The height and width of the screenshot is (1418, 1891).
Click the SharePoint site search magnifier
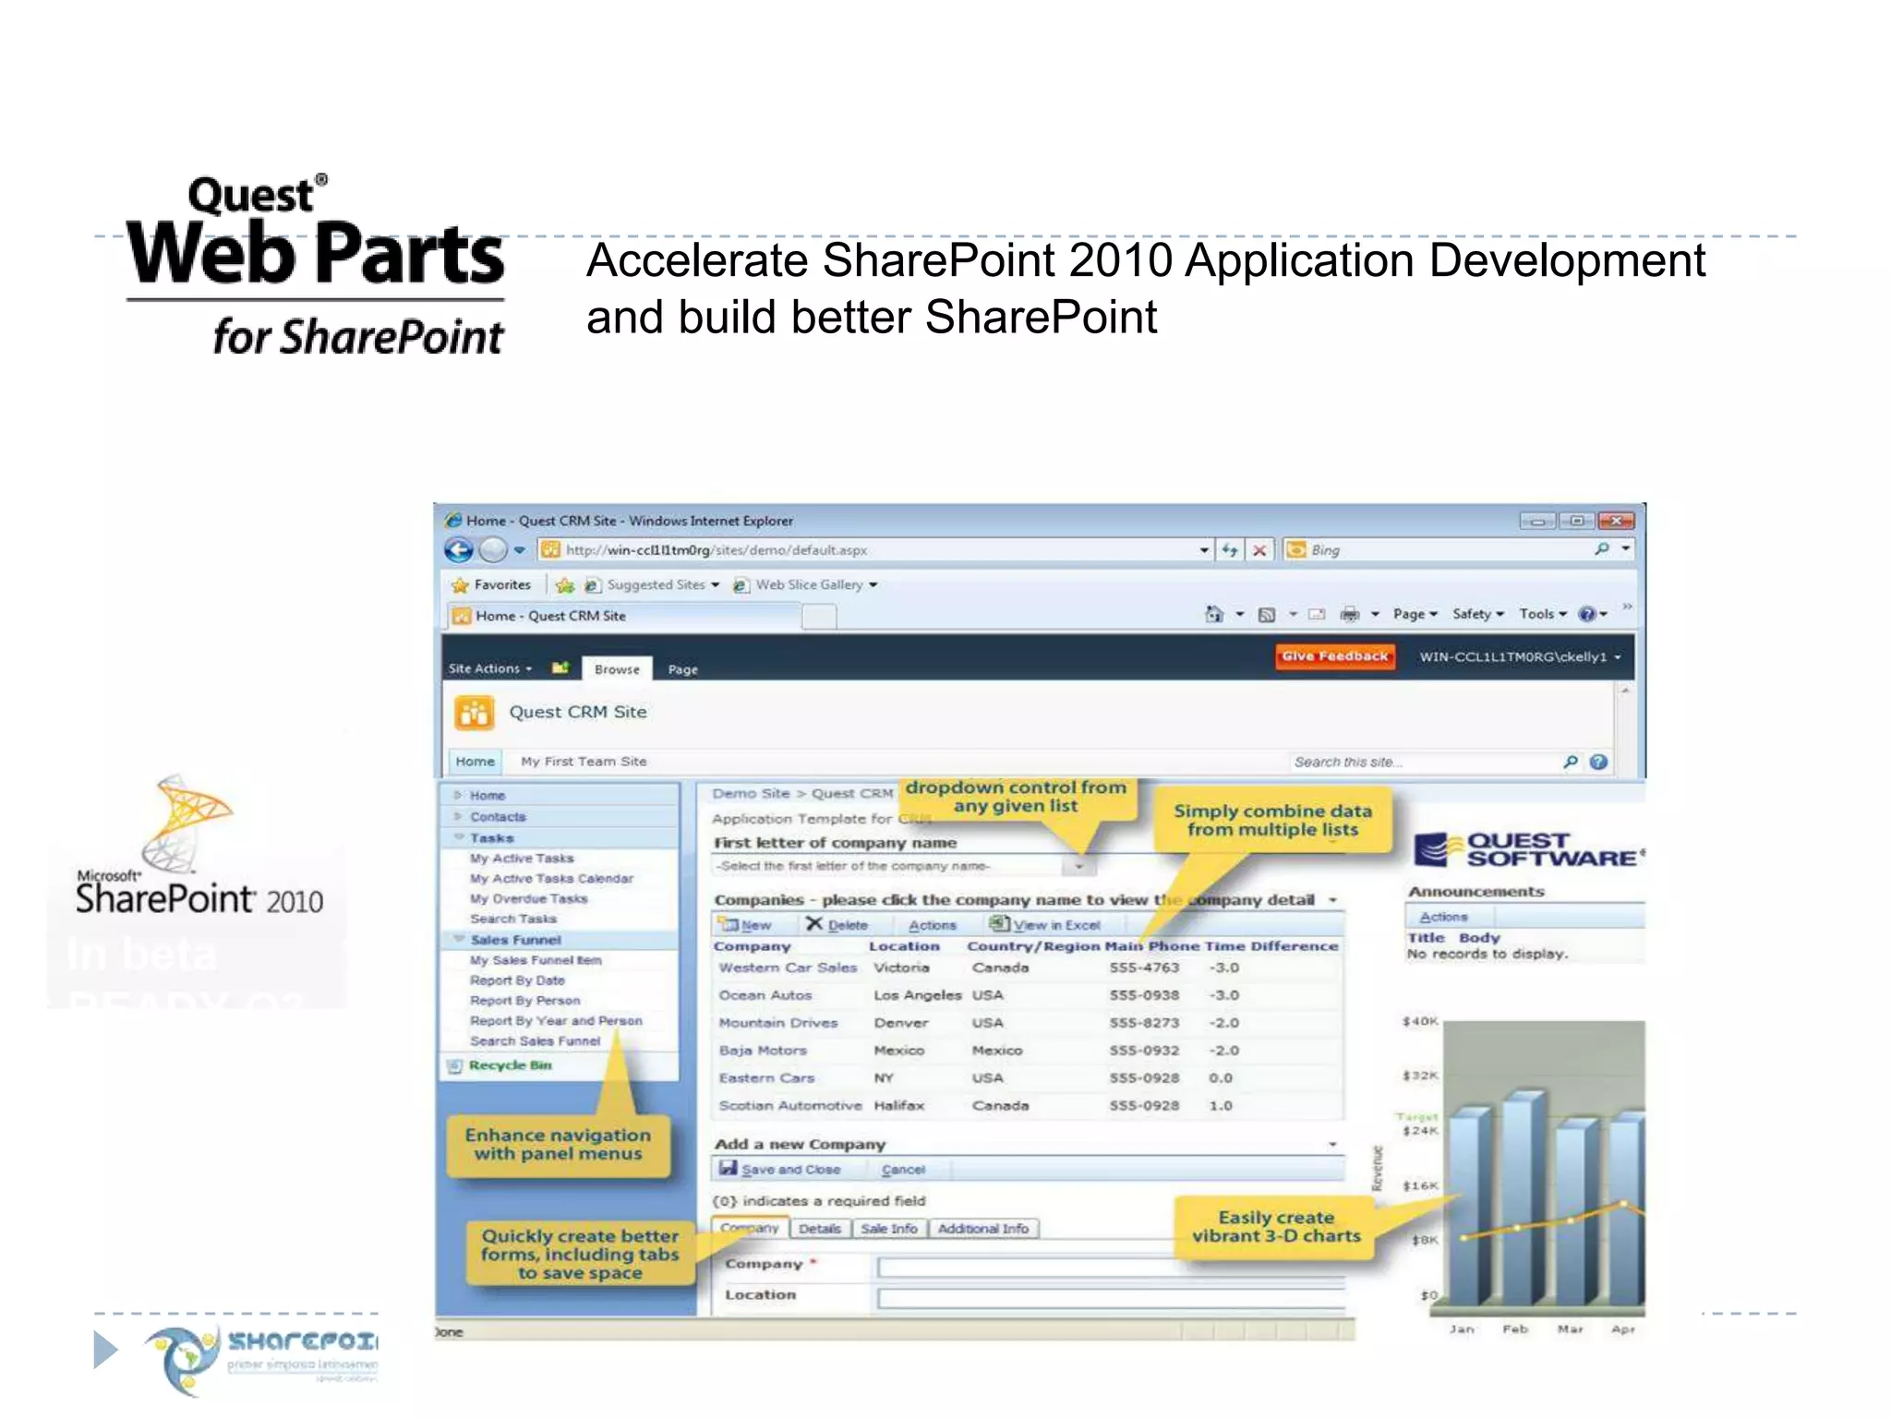[x=1571, y=762]
